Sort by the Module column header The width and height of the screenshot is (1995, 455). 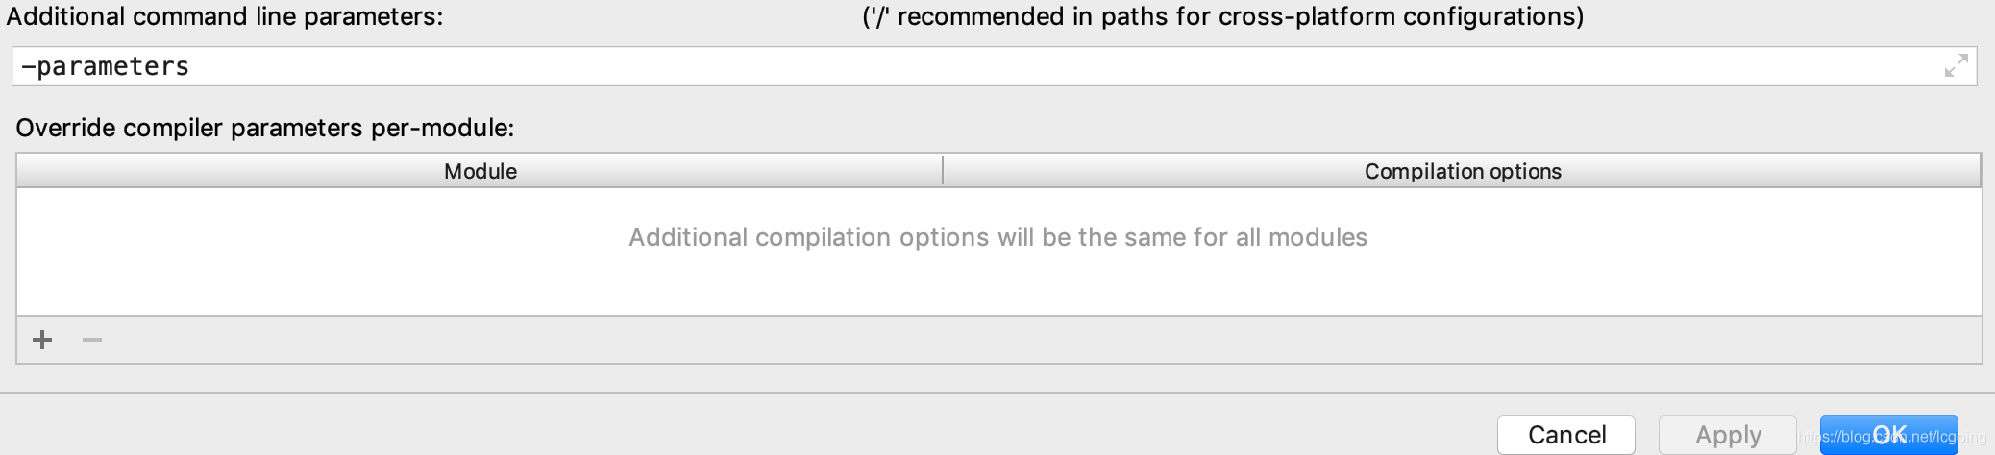tap(480, 171)
